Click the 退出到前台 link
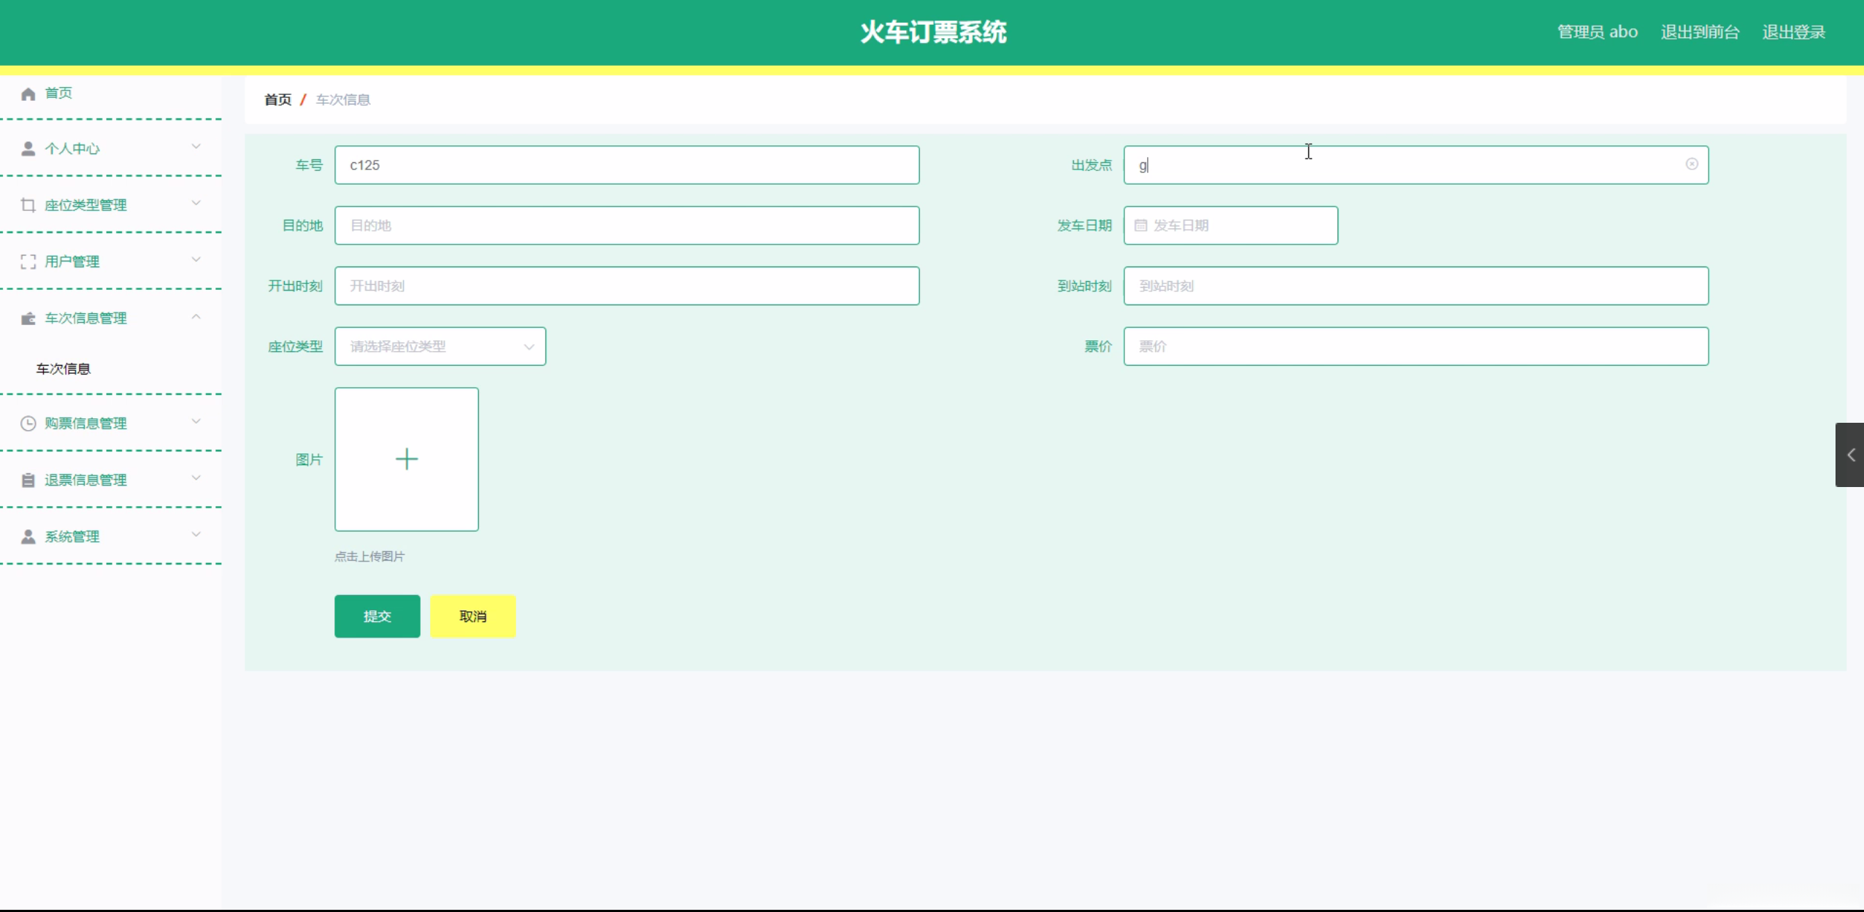Viewport: 1864px width, 912px height. click(1699, 32)
